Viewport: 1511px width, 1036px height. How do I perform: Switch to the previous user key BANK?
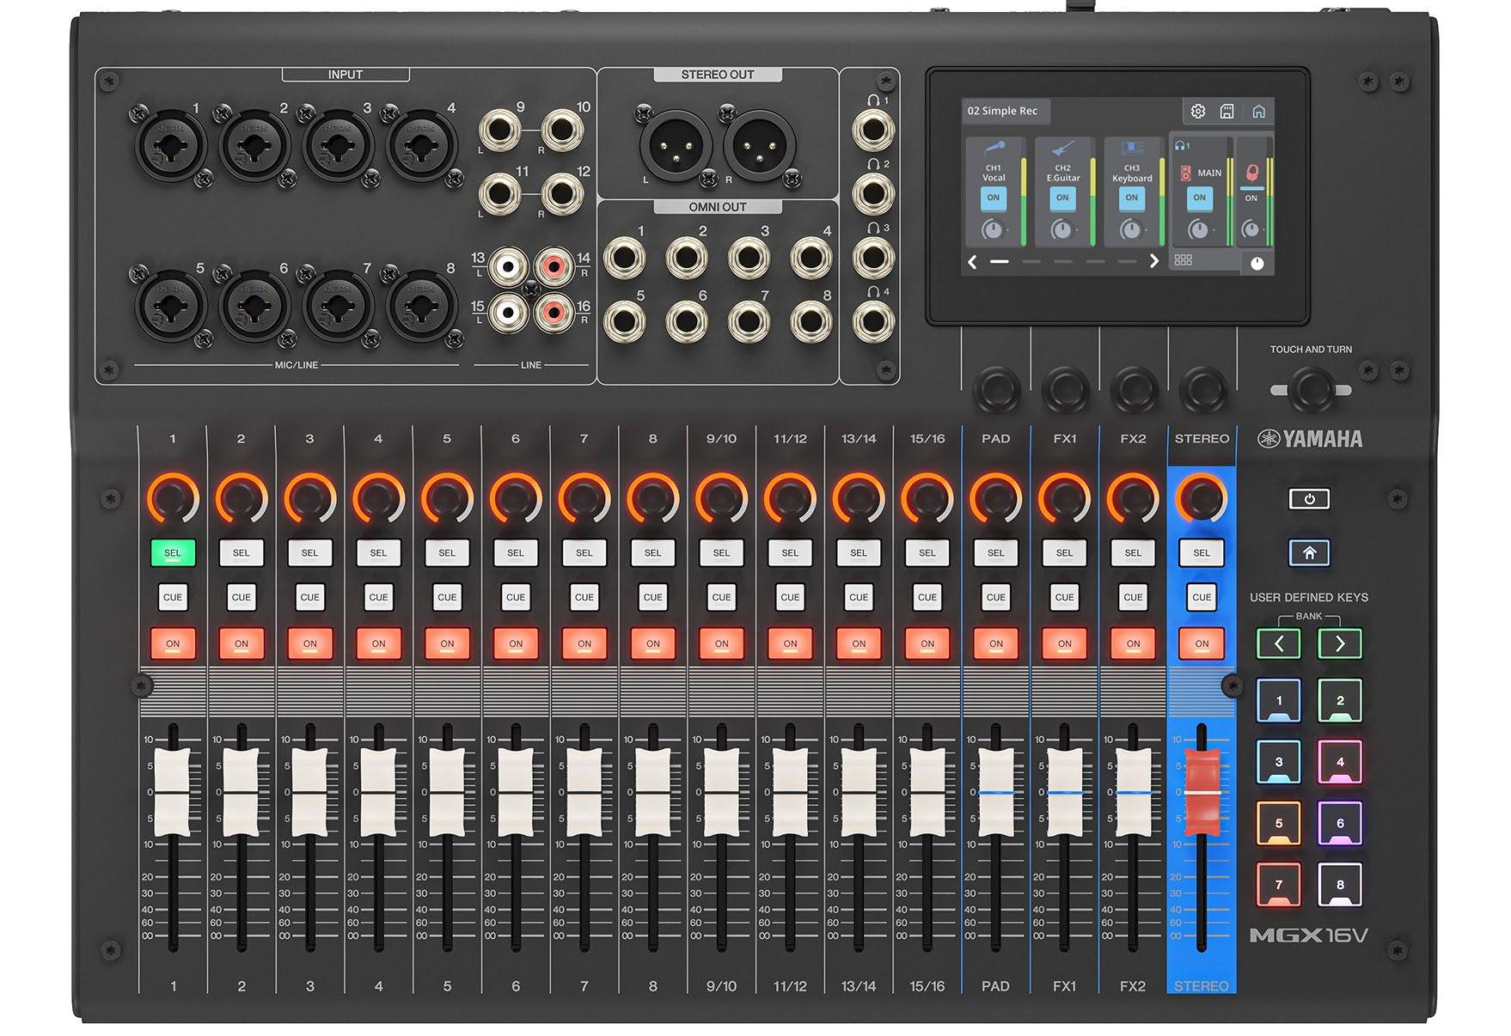pos(1279,643)
